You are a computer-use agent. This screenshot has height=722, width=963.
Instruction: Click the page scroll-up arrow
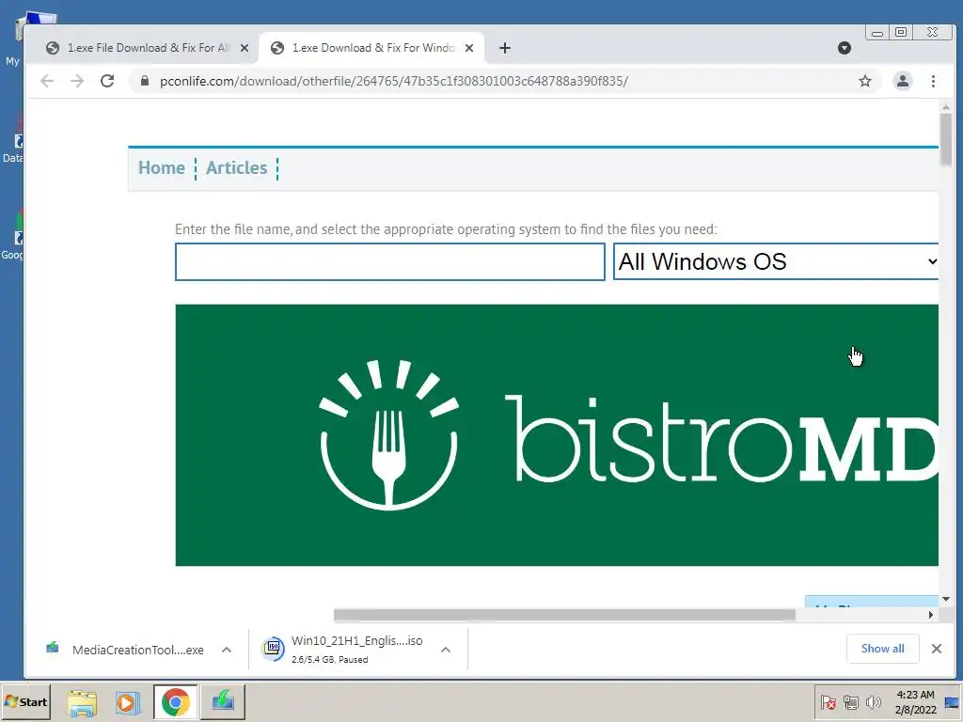(x=946, y=107)
